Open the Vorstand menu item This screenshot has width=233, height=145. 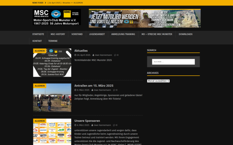77,34
